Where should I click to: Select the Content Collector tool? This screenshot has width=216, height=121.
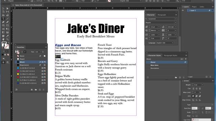pyautogui.click(x=3, y=15)
